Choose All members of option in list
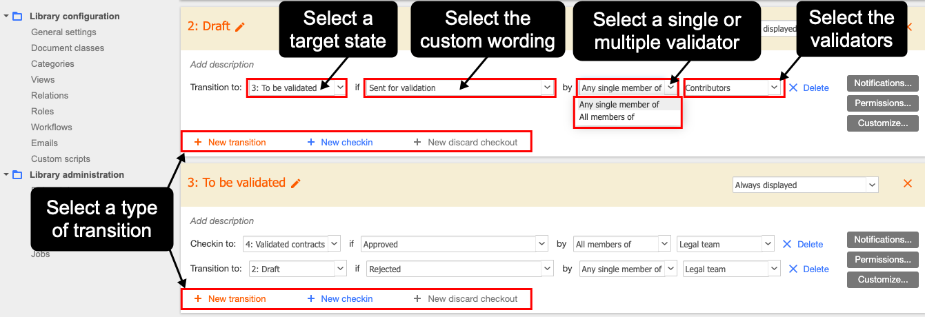The width and height of the screenshot is (925, 317). pos(607,117)
